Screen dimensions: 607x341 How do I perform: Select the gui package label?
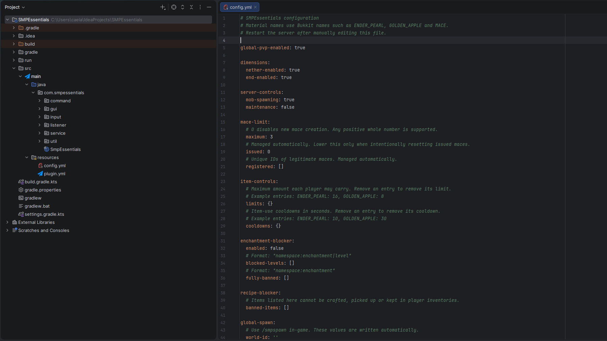(54, 109)
